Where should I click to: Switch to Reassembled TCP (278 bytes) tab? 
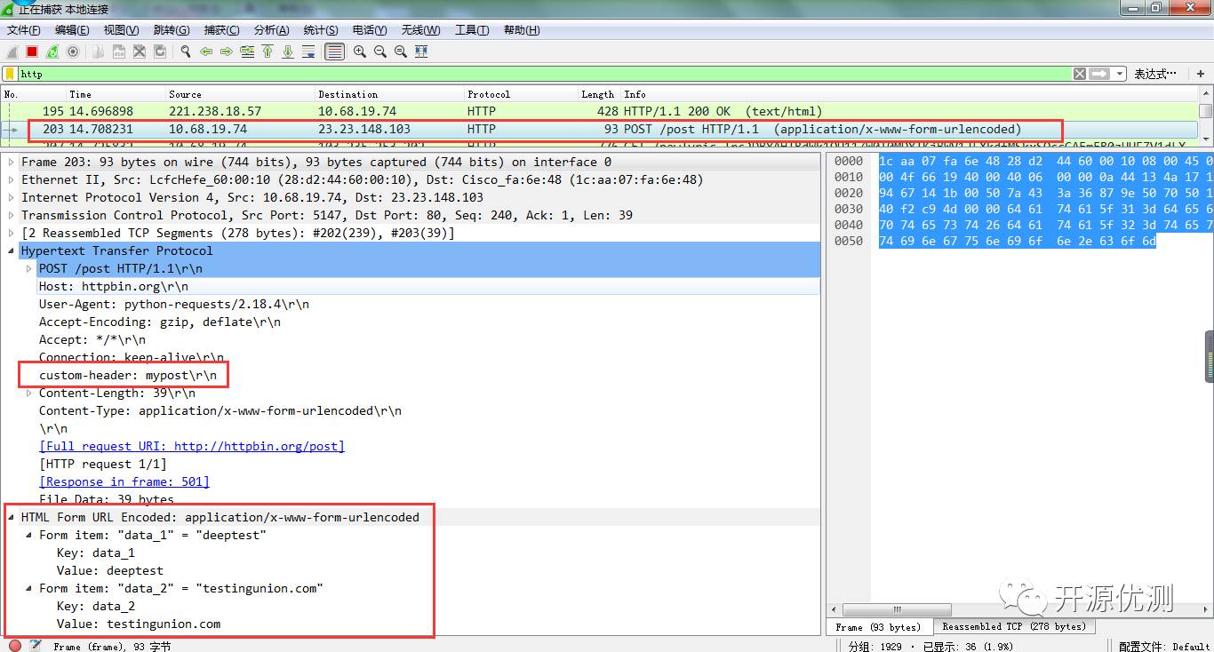[1014, 626]
